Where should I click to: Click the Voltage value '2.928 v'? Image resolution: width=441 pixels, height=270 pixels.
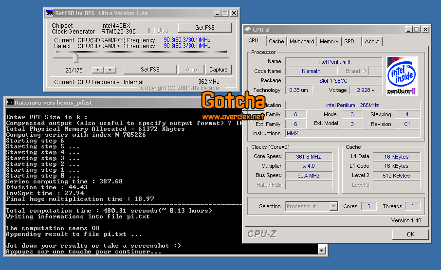click(x=366, y=90)
